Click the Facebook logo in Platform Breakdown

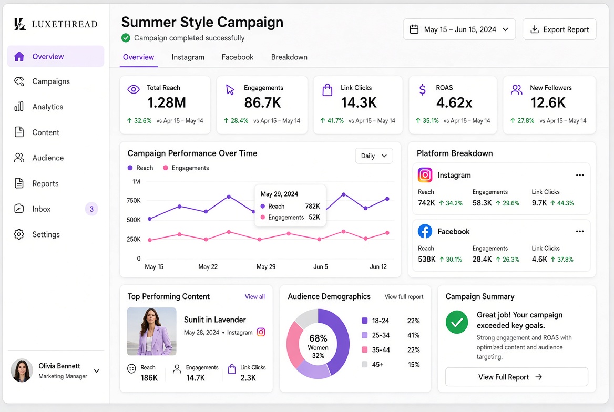click(425, 231)
